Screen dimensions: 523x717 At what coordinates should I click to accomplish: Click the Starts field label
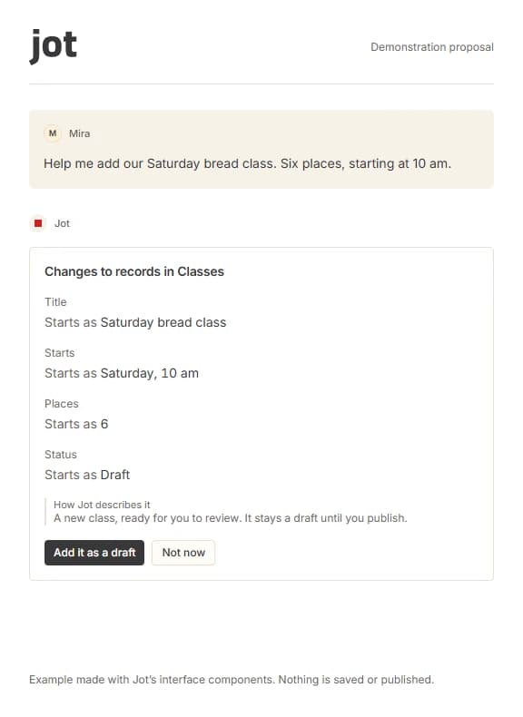click(60, 352)
